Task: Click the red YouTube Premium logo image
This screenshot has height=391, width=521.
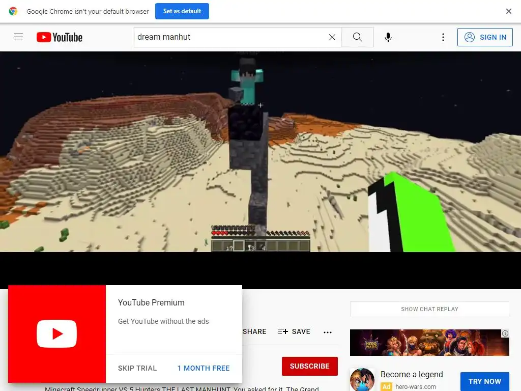Action: (57, 334)
